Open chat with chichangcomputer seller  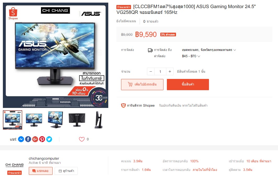(x=41, y=171)
